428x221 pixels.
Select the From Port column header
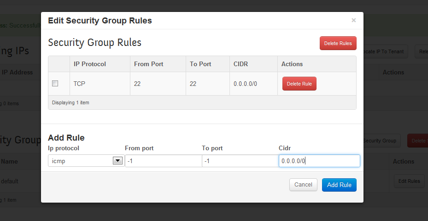(148, 64)
